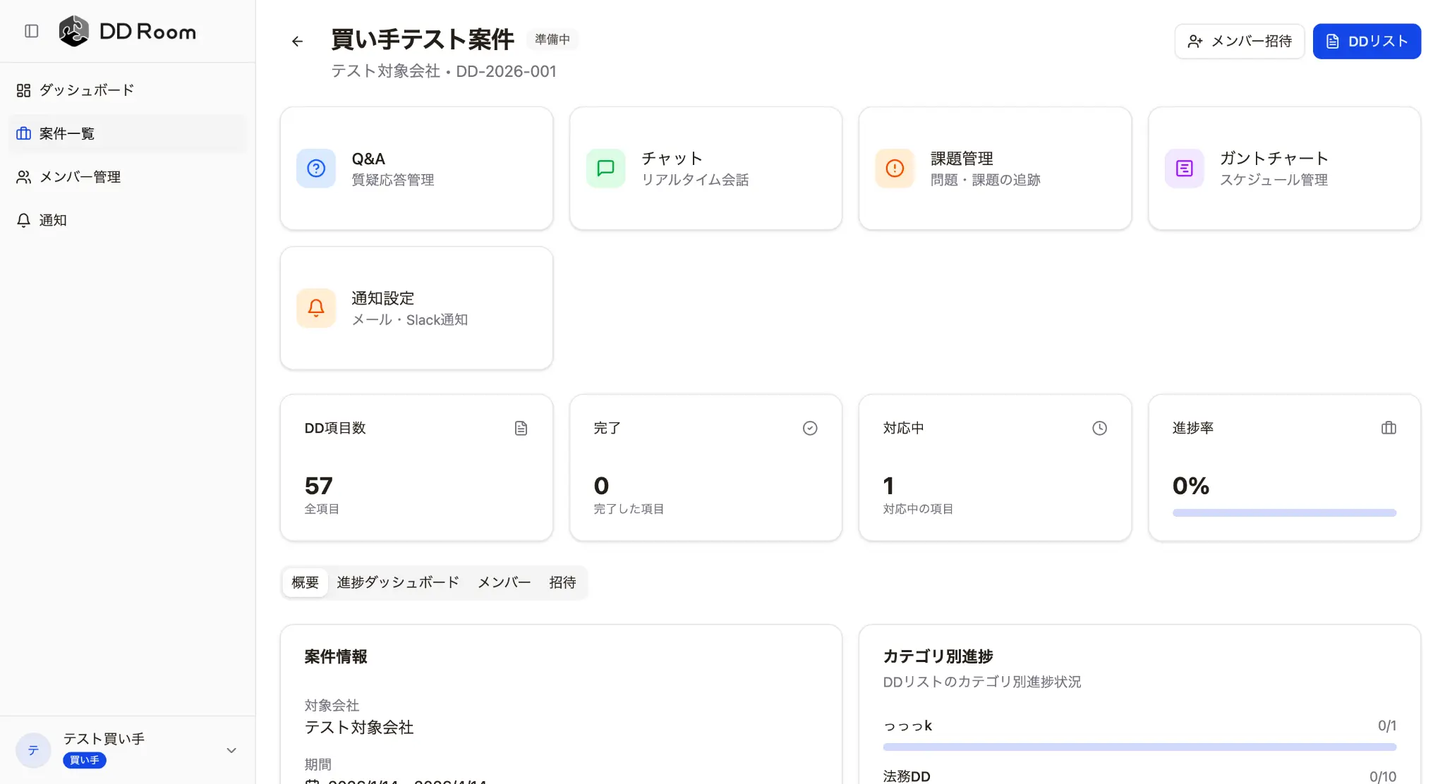Expand the テスト買い手 user menu chevron
The image size is (1445, 784).
coord(231,751)
